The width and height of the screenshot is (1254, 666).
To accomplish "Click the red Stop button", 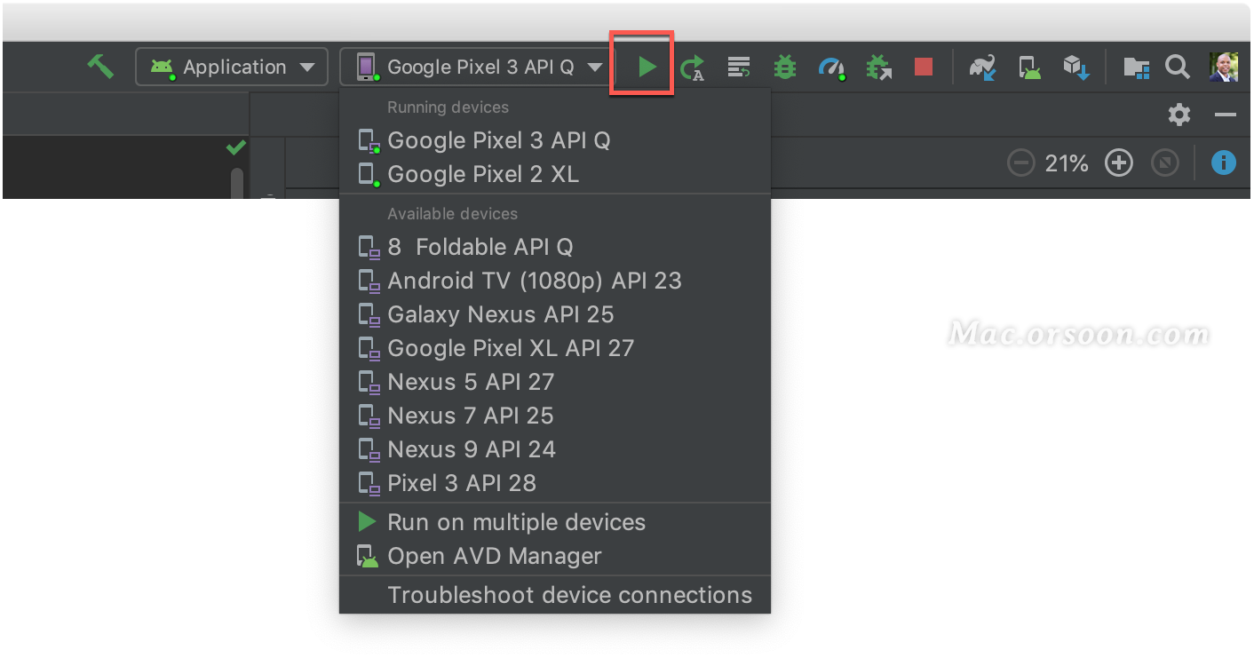I will 924,67.
